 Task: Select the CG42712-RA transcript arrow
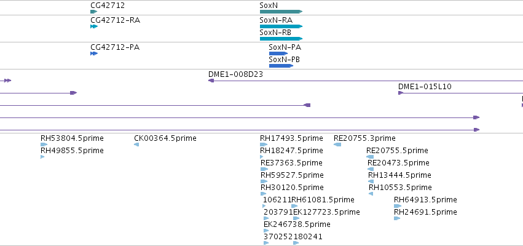[x=94, y=26]
